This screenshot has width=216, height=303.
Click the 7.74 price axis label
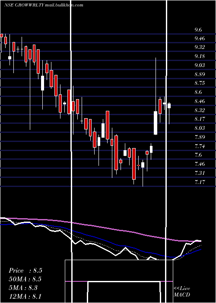tap(200, 146)
